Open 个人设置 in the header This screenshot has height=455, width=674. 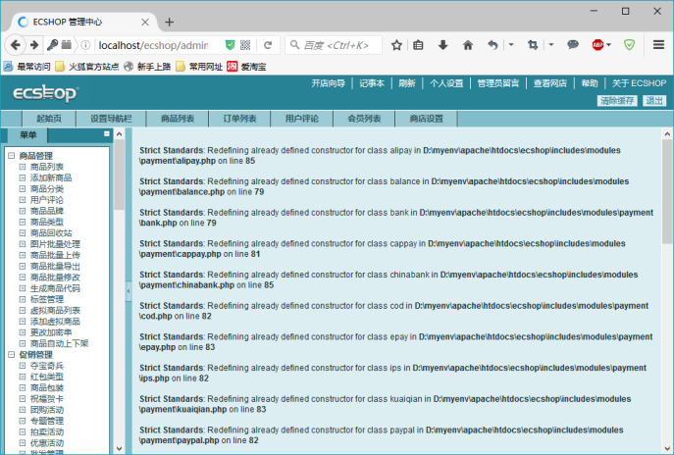click(x=446, y=83)
